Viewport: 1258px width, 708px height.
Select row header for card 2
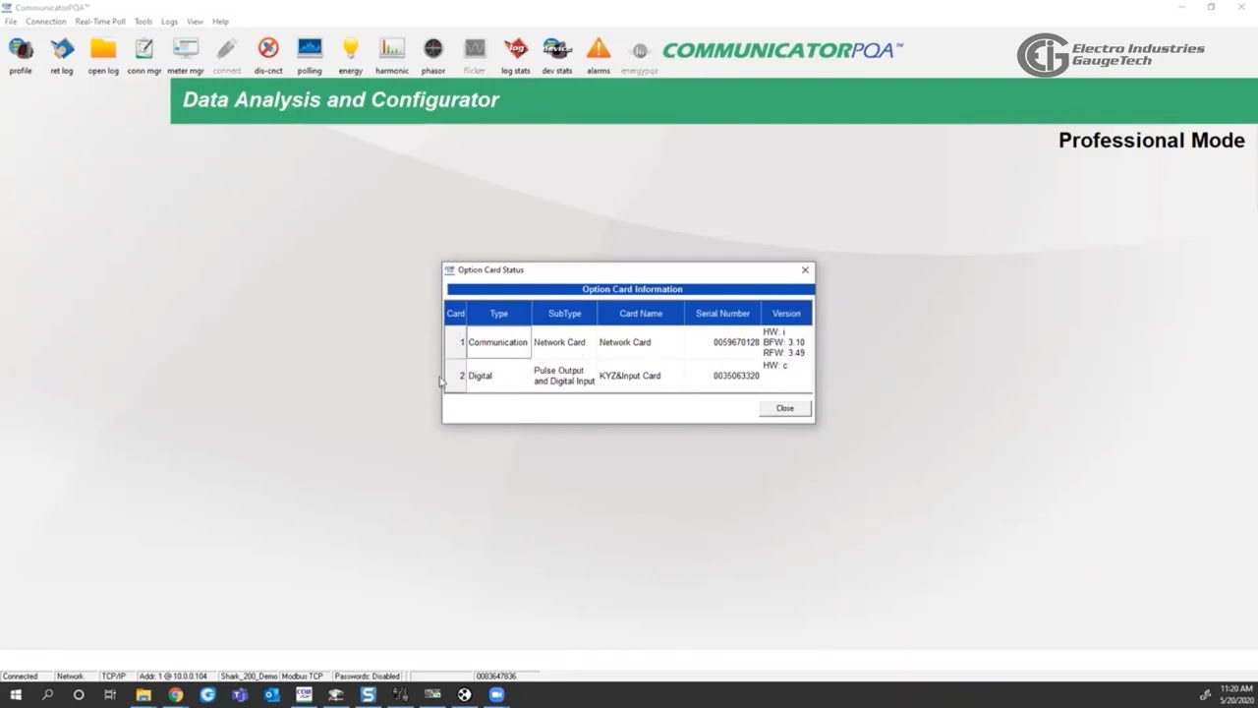coord(455,376)
